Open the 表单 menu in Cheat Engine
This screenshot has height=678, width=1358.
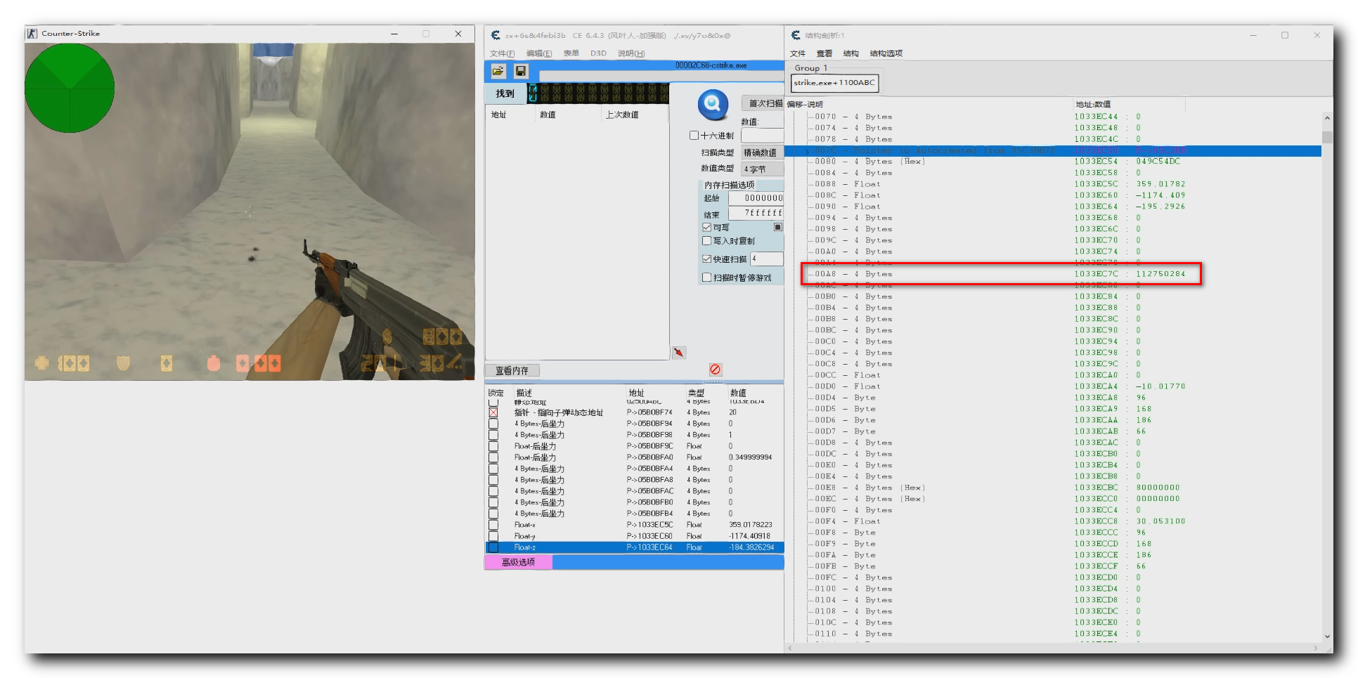click(x=571, y=53)
